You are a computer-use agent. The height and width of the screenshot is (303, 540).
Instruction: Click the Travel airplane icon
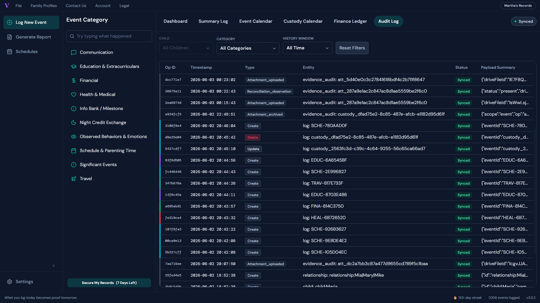point(74,179)
